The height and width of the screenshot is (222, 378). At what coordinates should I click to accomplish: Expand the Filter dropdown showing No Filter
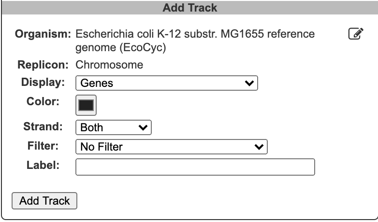[x=171, y=147]
